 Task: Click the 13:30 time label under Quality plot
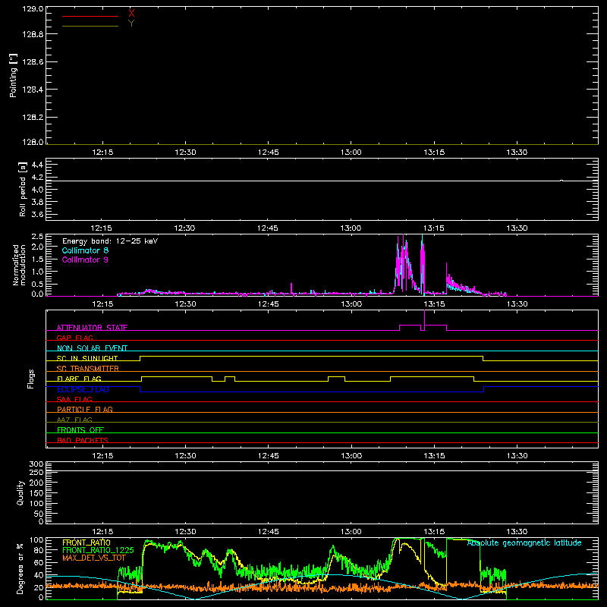[x=517, y=532]
